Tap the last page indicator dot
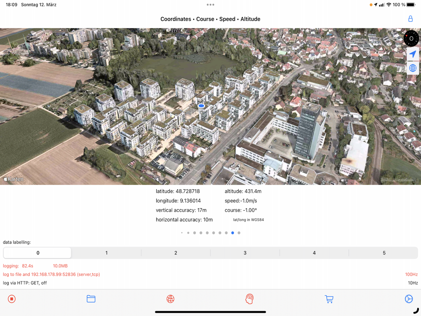This screenshot has height=316, width=421. click(x=239, y=233)
